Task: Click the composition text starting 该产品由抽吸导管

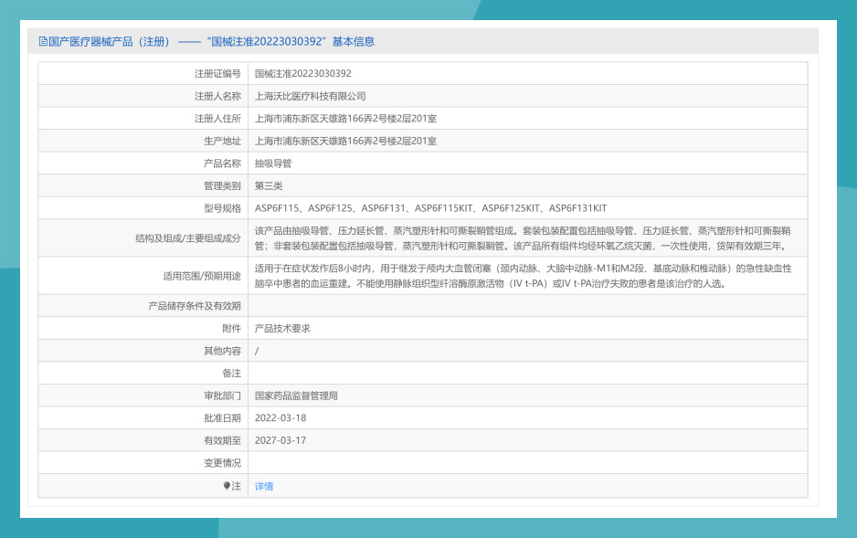Action: coord(523,238)
